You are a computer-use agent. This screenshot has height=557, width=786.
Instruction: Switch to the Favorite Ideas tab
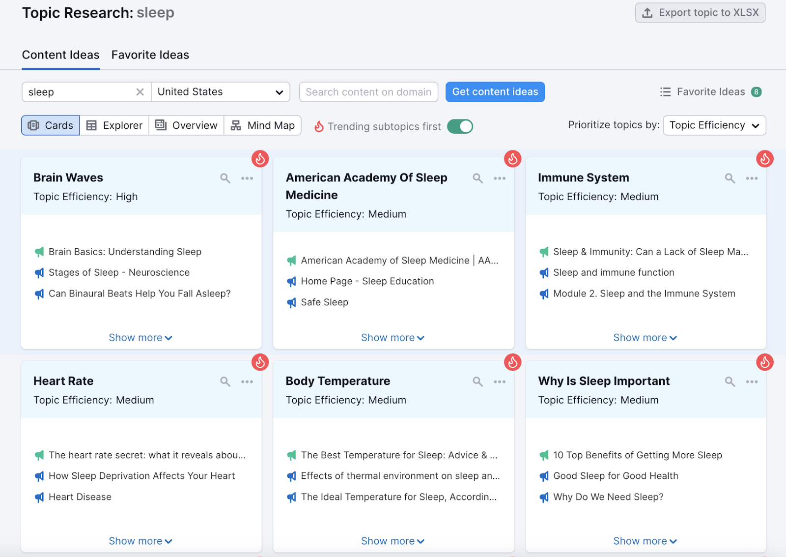[150, 55]
